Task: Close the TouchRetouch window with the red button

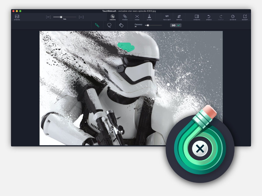Action: pos(13,11)
